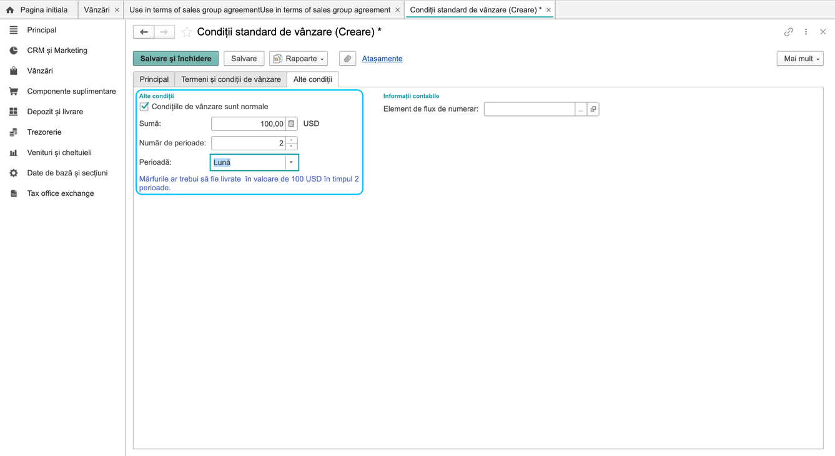Image resolution: width=835 pixels, height=456 pixels.
Task: Open selection list for Element de flux de numerar
Action: point(581,109)
